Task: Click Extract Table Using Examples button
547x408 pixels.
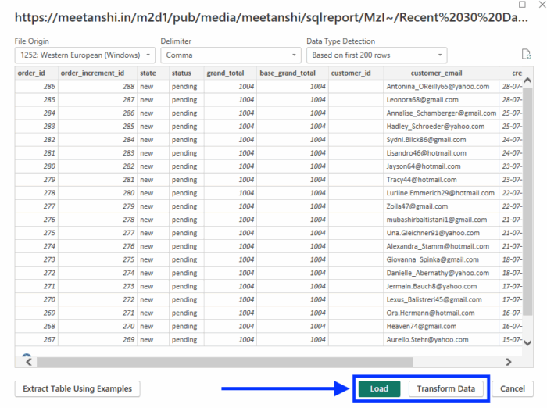Action: tap(77, 388)
